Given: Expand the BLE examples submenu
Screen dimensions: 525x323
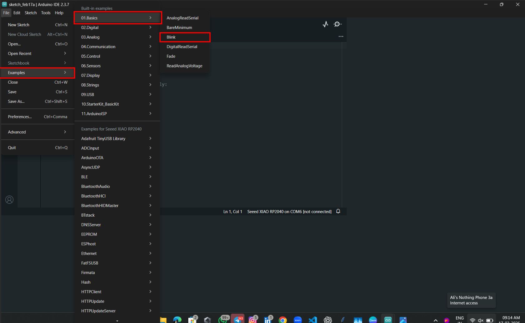Looking at the screenshot, I should point(117,177).
